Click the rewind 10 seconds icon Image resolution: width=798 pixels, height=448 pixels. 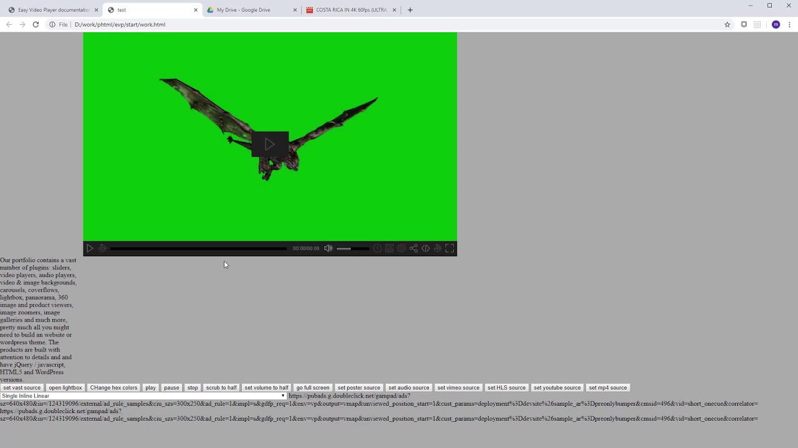pos(102,248)
